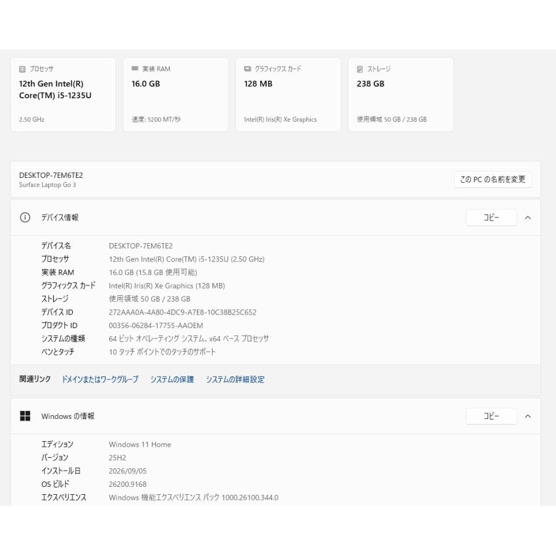This screenshot has height=556, width=556.
Task: Click product ID 00356-06284-17755-AAOEM
Action: tap(156, 326)
